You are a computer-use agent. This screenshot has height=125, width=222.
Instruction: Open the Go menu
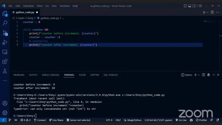coord(47,6)
